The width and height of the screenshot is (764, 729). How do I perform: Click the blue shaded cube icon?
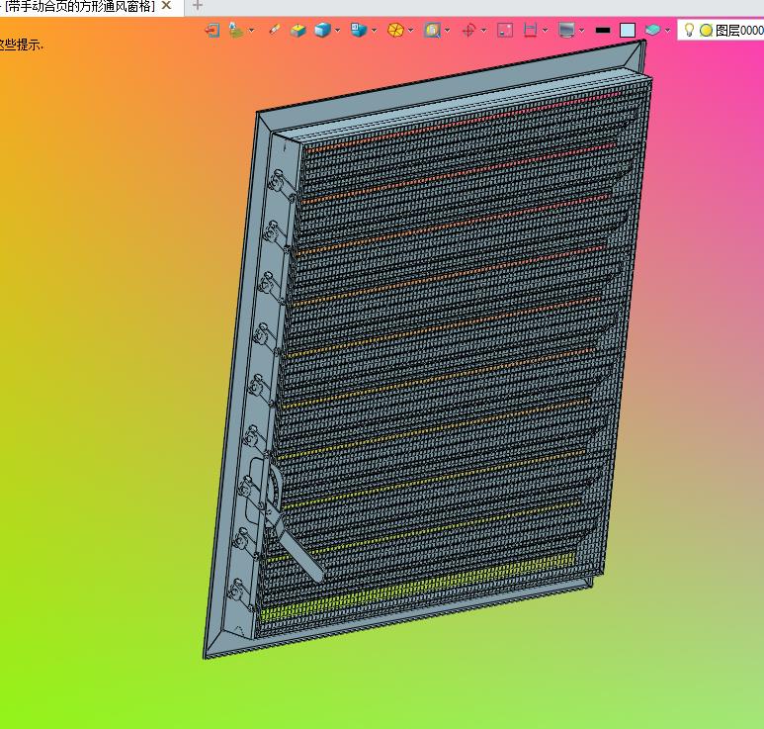[322, 31]
